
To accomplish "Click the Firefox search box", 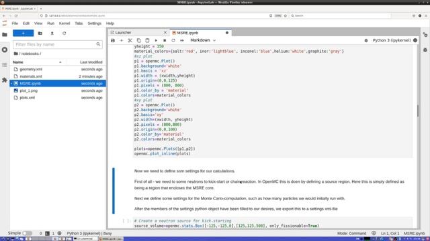I will point(340,15).
